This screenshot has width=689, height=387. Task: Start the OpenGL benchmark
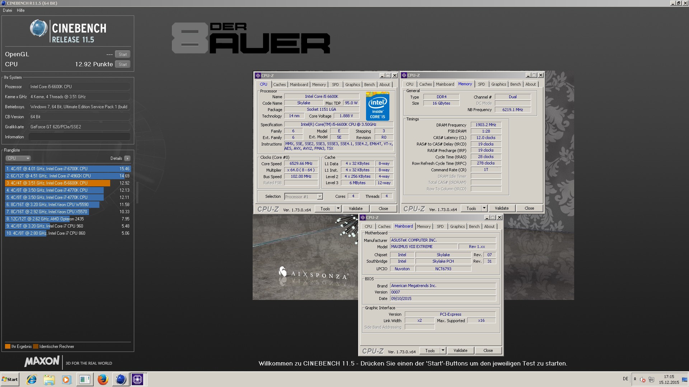[123, 54]
